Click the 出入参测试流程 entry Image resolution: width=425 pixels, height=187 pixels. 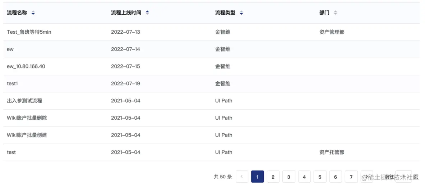click(24, 101)
